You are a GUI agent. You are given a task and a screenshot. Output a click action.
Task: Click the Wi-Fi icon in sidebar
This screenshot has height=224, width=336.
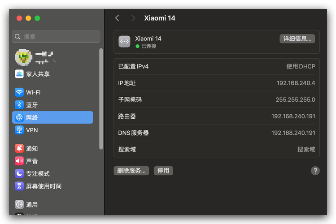[19, 92]
